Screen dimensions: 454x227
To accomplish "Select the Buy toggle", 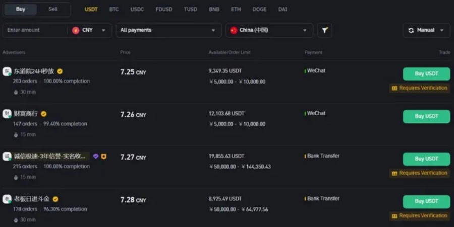I will 21,9.
